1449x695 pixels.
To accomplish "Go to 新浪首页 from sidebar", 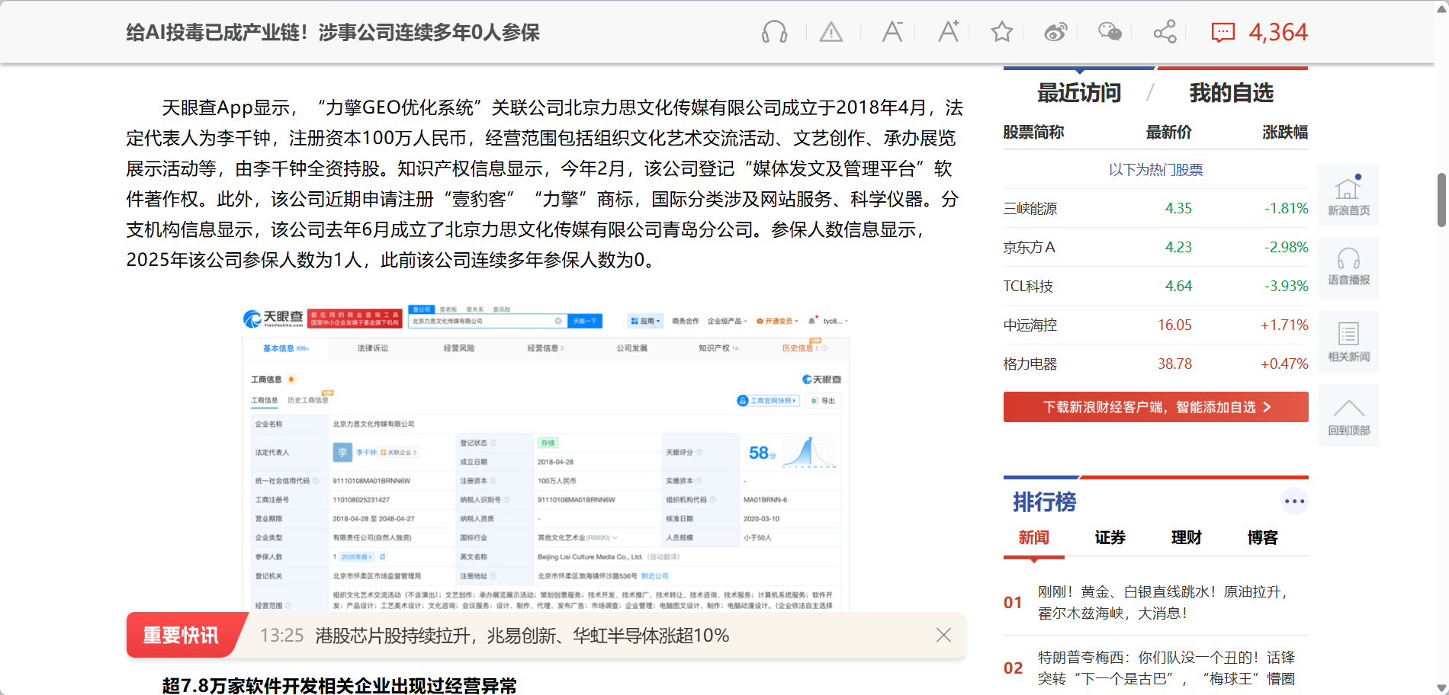I will coord(1348,196).
